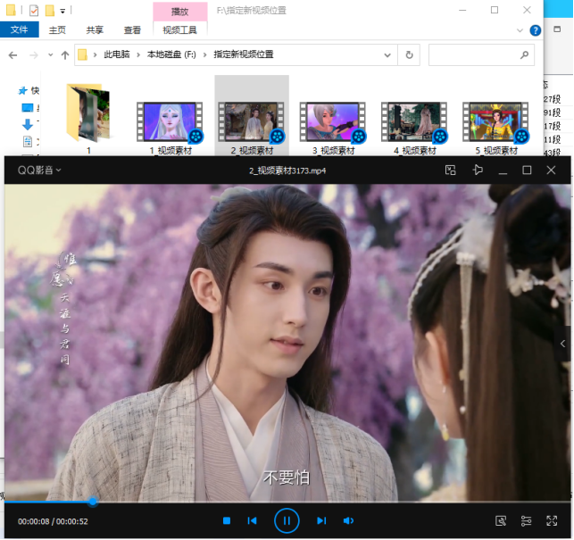The image size is (574, 540).
Task: Expand breadcrumb arrow after 本地磁盘 (F:)
Action: (x=204, y=55)
